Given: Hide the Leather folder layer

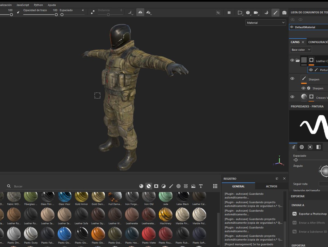Looking at the screenshot, I should coord(292,60).
